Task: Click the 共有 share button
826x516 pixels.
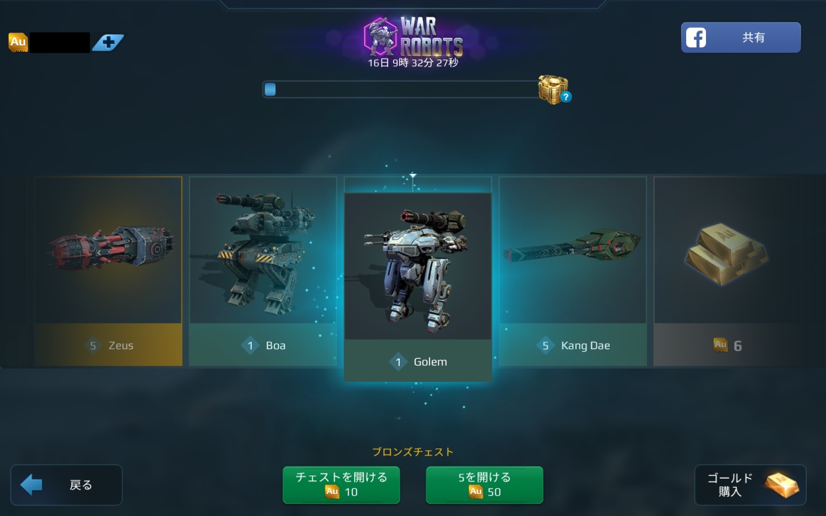Action: (x=741, y=37)
